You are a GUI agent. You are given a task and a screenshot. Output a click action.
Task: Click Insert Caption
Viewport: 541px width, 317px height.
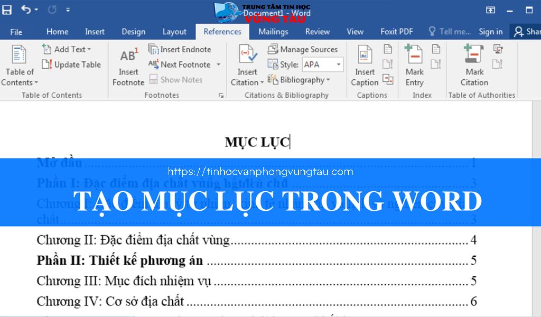click(365, 66)
